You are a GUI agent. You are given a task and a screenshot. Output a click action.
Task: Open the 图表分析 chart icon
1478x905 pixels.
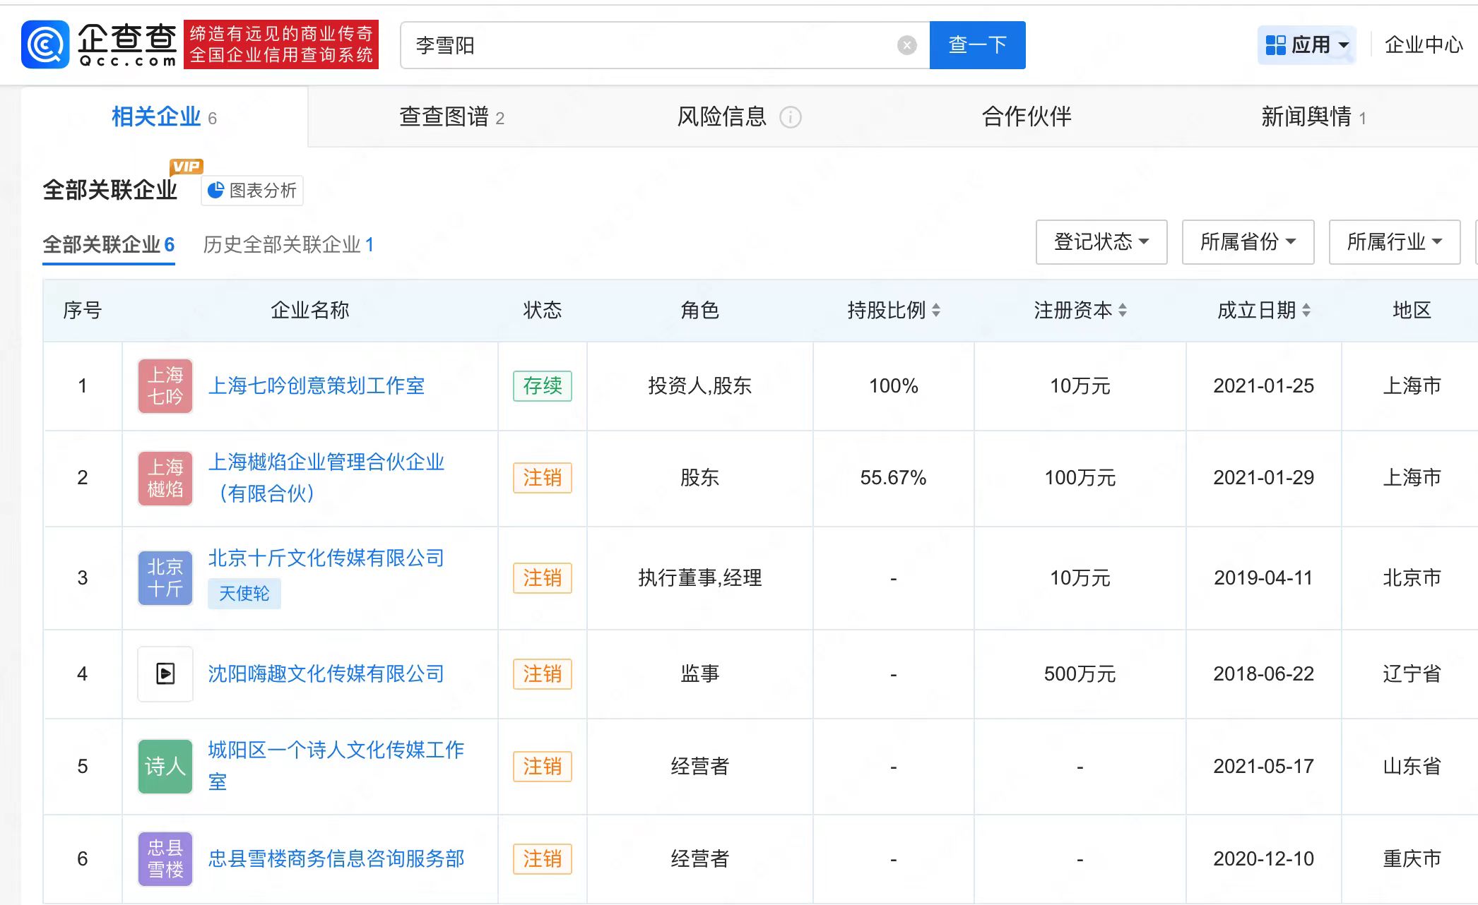(x=215, y=189)
